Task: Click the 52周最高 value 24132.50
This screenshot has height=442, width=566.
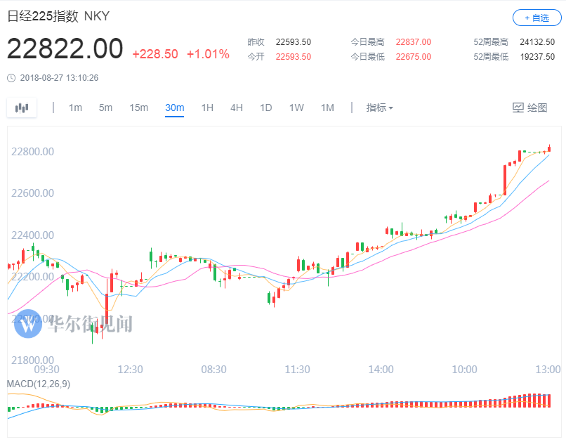Action: pos(537,42)
